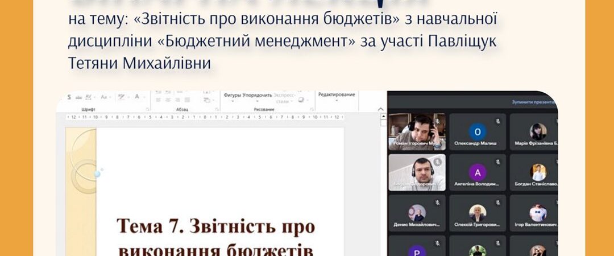Click Богдан Станіславо's profile photo avatar
This screenshot has width=614, height=256.
click(x=538, y=172)
